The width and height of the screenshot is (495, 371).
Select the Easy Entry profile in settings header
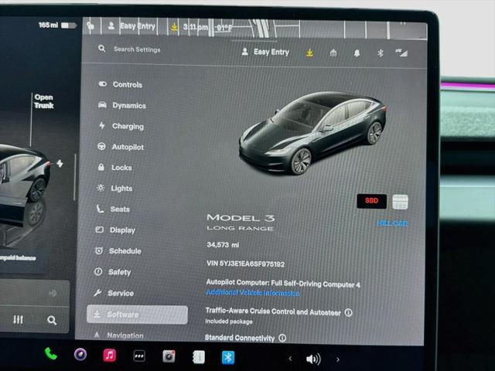265,52
